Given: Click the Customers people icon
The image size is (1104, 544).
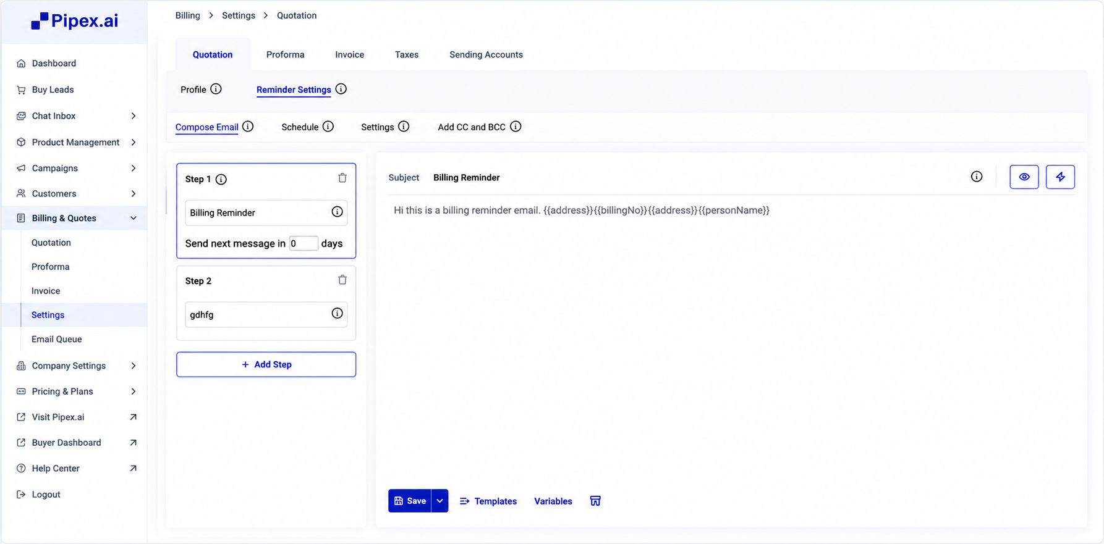Looking at the screenshot, I should (21, 193).
